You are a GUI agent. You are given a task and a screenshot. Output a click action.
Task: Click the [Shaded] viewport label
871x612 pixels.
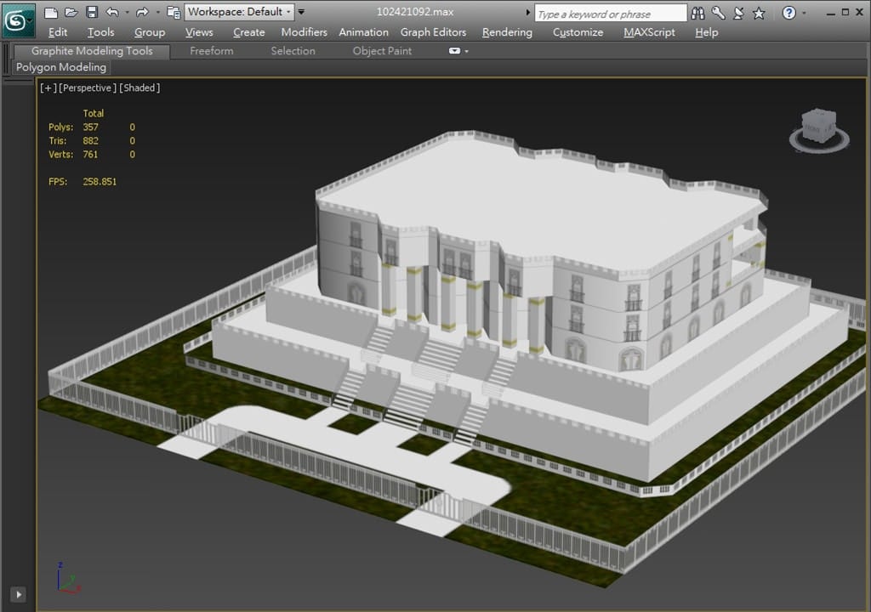(139, 88)
